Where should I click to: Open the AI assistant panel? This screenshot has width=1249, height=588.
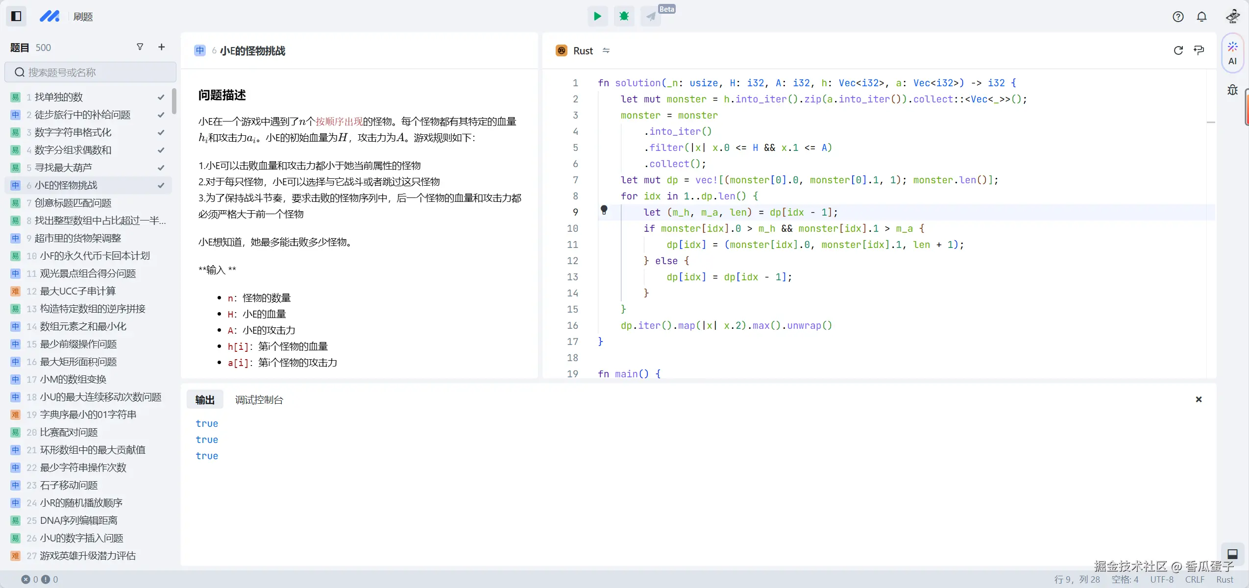tap(1232, 53)
